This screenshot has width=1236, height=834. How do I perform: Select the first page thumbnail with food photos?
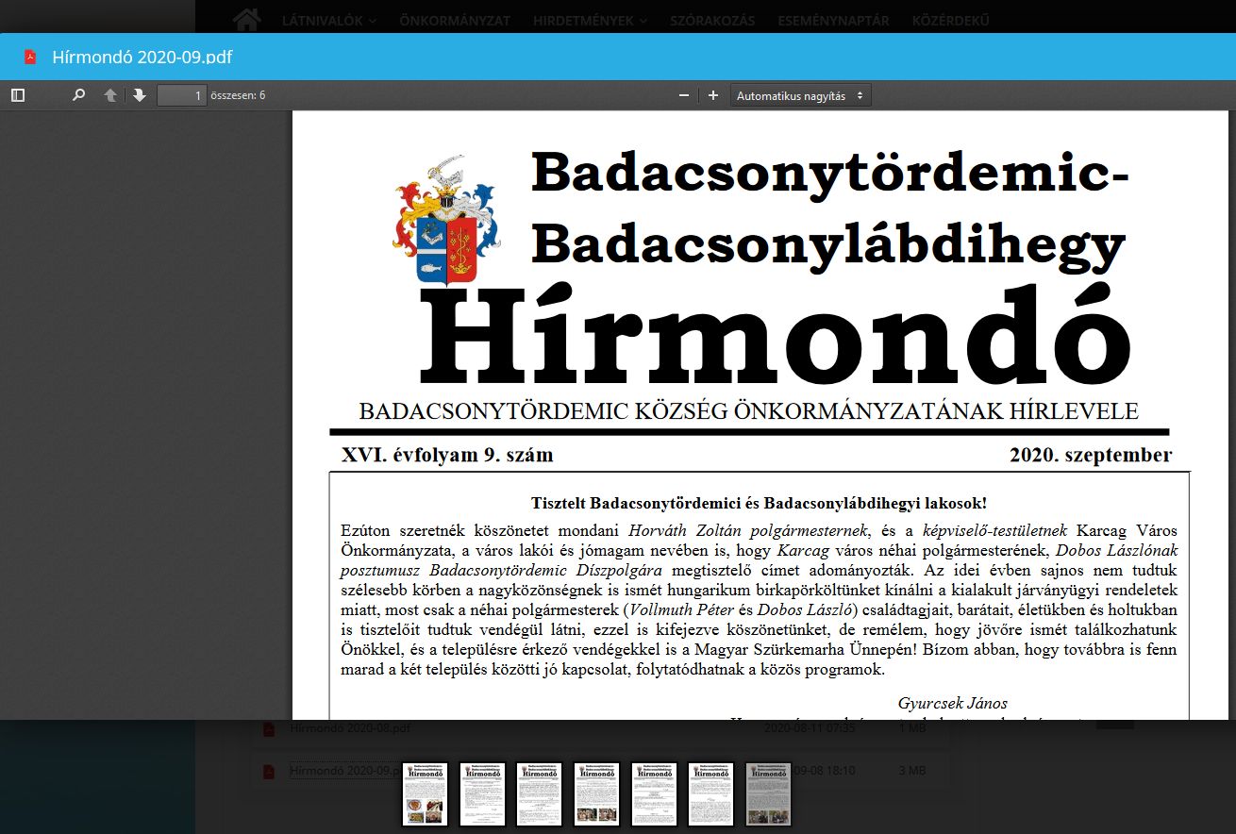[x=426, y=794]
